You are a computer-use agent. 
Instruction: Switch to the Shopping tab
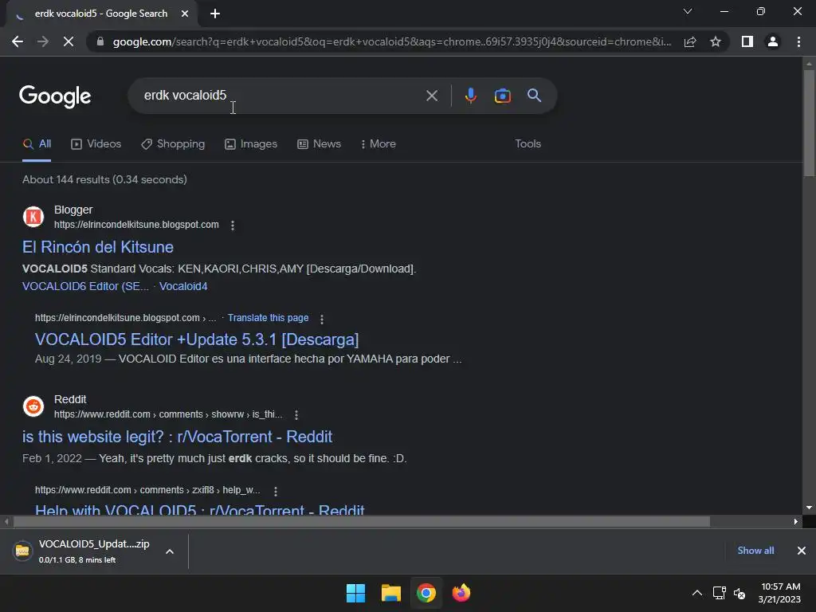click(x=173, y=144)
